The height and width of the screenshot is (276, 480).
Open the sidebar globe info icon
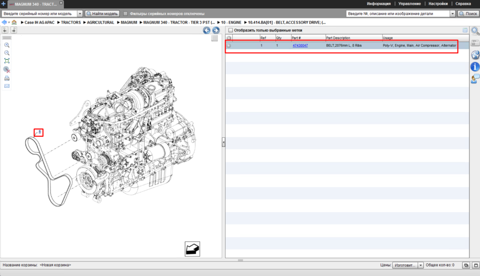click(475, 55)
